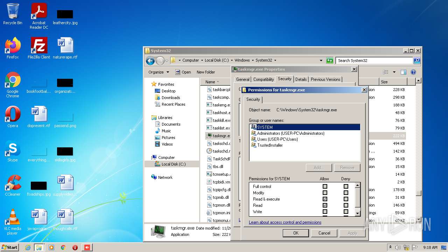The image size is (448, 252).
Task: Click the search magnifier icon
Action: pos(416,61)
